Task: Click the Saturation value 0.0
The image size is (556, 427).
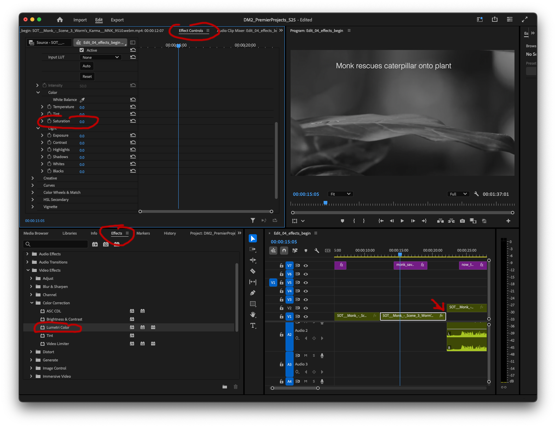Action: pos(82,122)
